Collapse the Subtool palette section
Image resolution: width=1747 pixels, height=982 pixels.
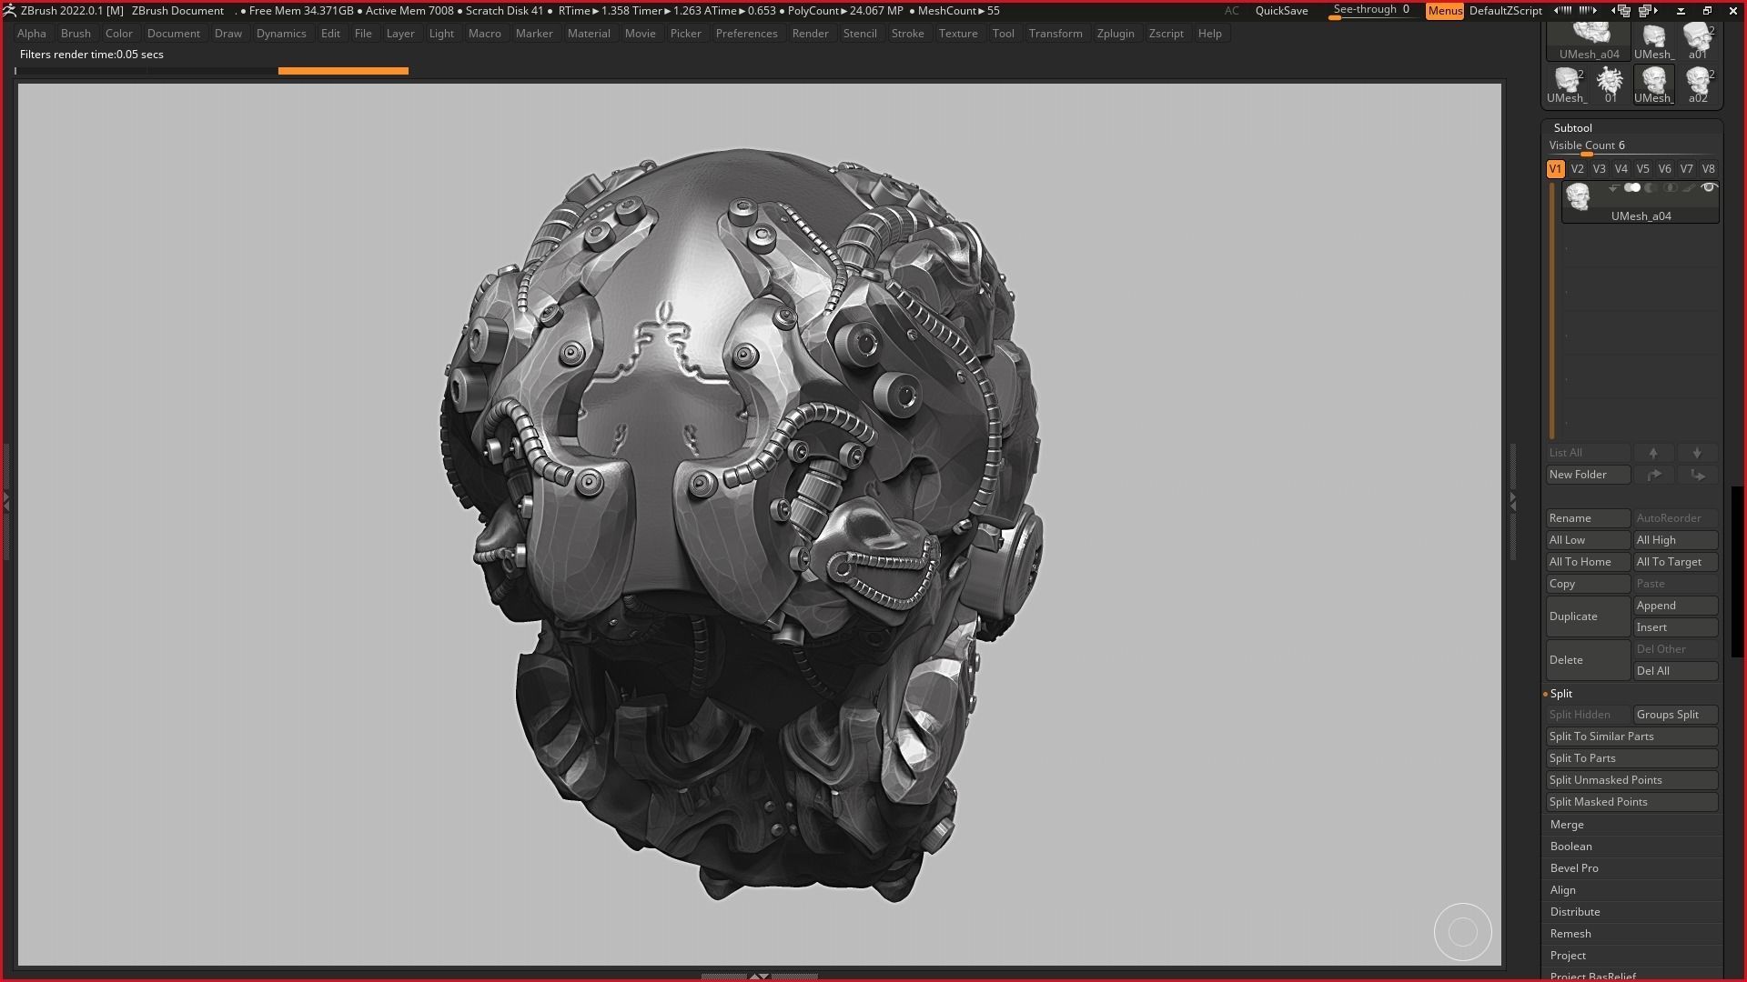tap(1572, 128)
